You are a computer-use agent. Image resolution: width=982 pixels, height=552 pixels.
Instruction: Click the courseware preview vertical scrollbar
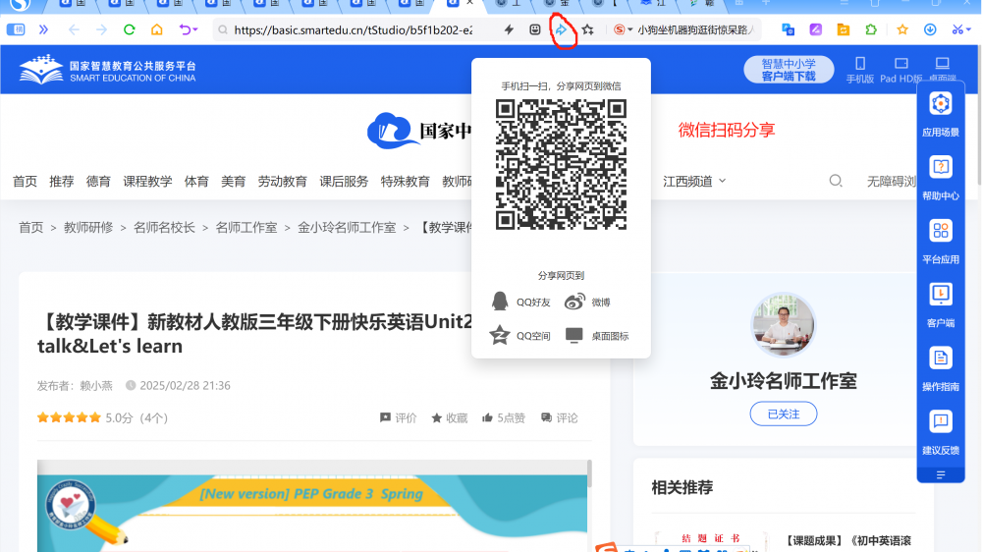coord(589,473)
